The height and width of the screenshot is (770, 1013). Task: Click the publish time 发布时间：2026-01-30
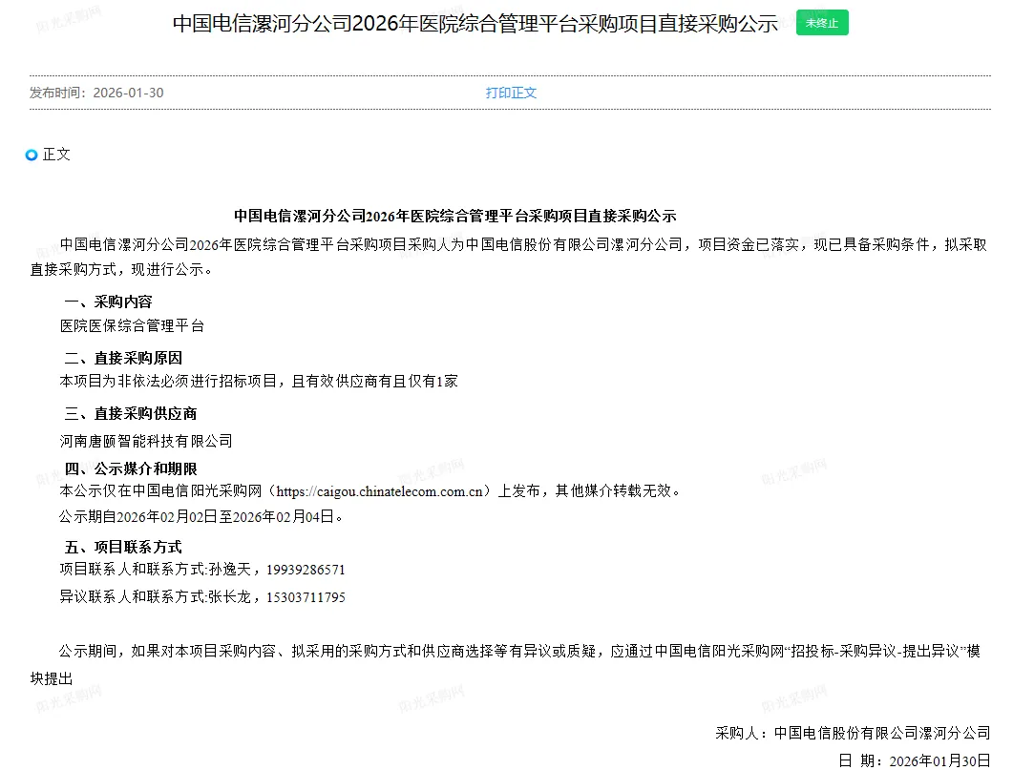[96, 93]
